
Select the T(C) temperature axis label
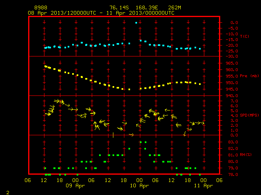coord(245,36)
